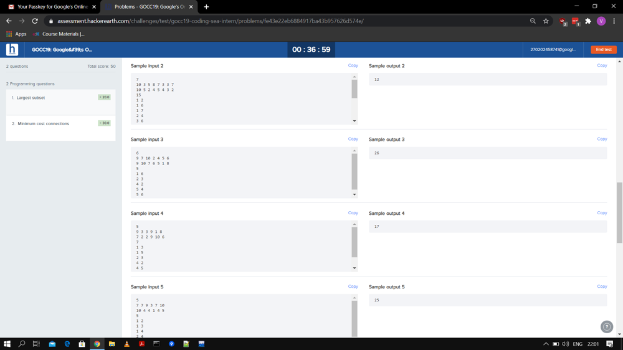
Task: Open the command prompt taskbar icon
Action: [156, 344]
